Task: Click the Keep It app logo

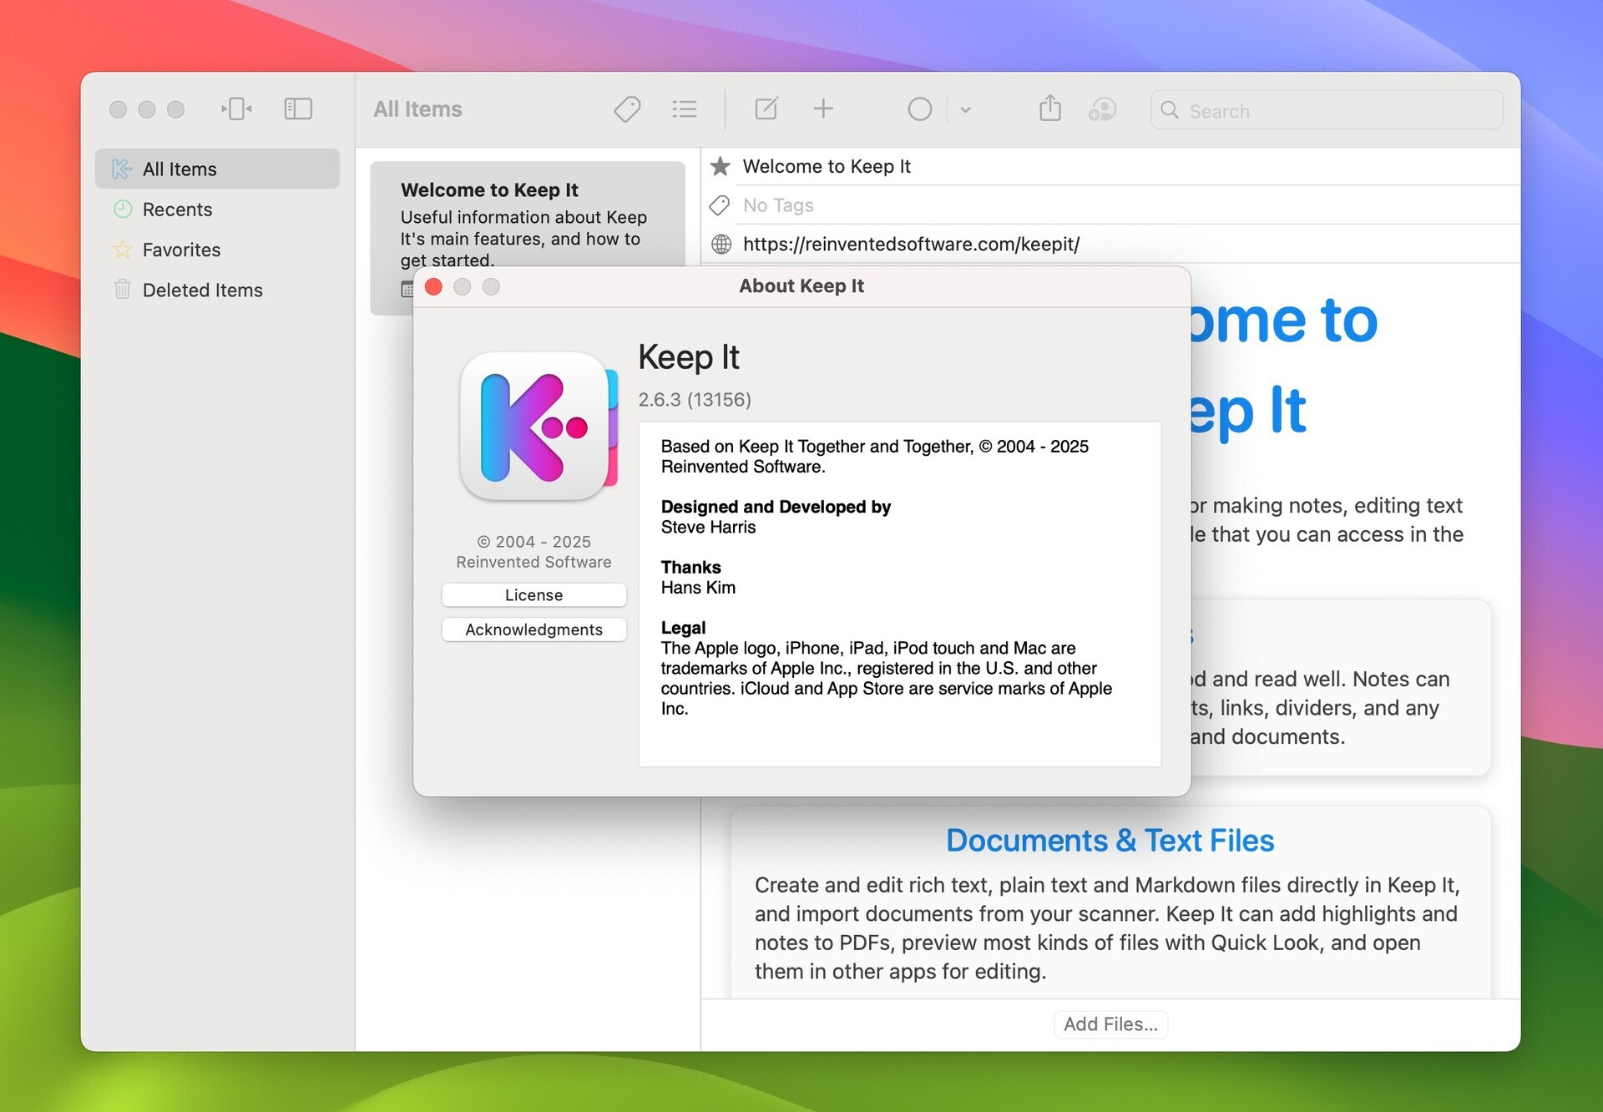Action: 539,427
